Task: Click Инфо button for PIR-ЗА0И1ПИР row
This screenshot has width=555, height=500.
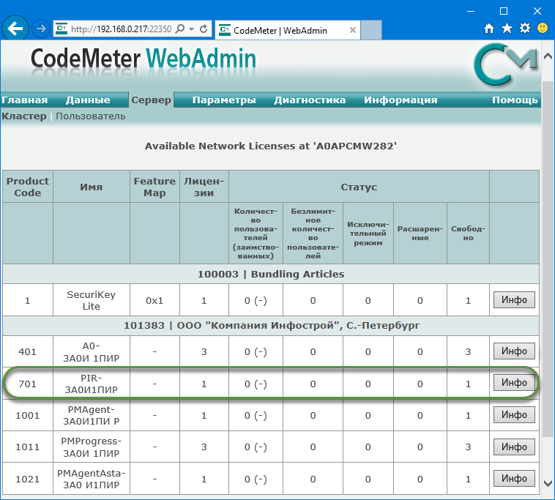Action: 514,383
